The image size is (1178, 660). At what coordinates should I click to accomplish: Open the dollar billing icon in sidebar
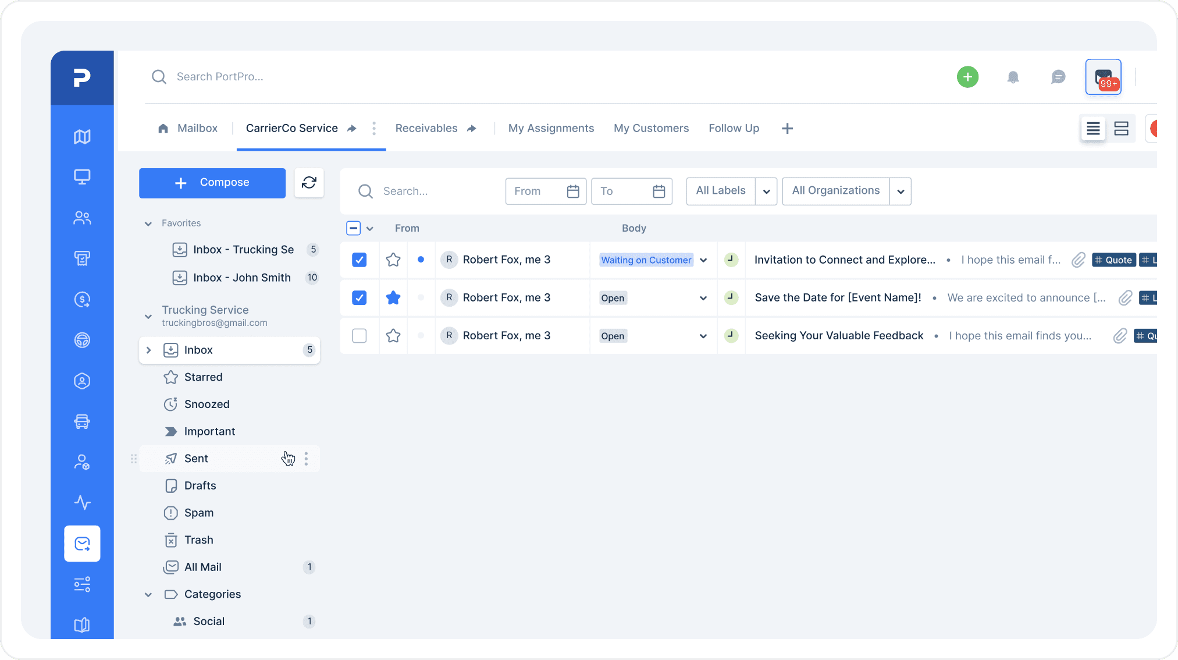(x=82, y=299)
